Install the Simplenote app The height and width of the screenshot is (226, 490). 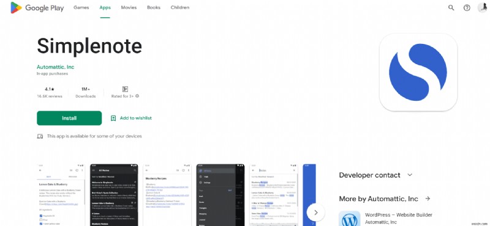(69, 118)
